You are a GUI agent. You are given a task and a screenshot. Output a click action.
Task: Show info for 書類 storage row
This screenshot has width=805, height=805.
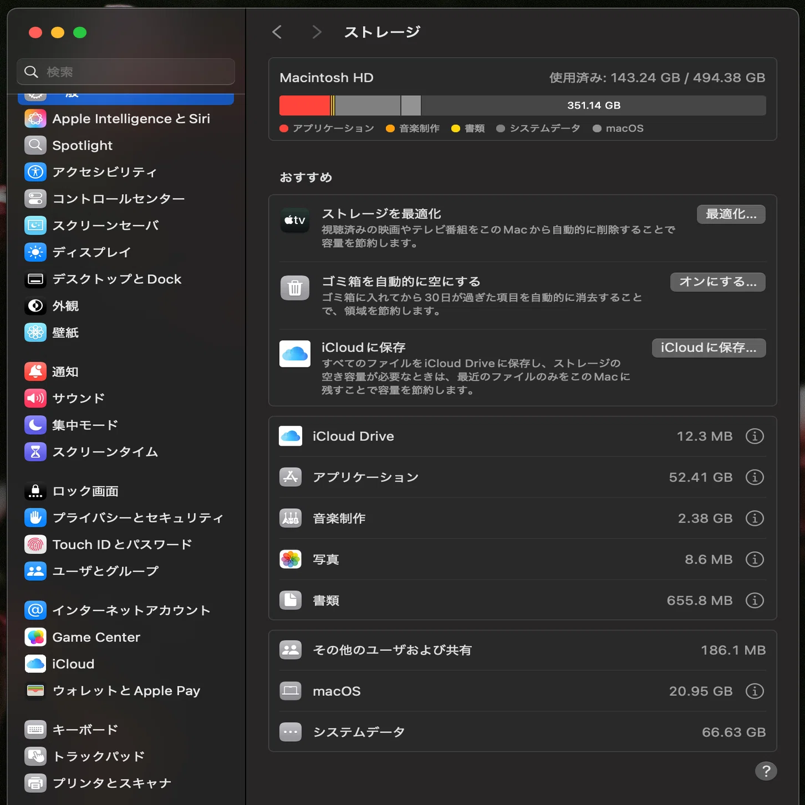tap(755, 600)
